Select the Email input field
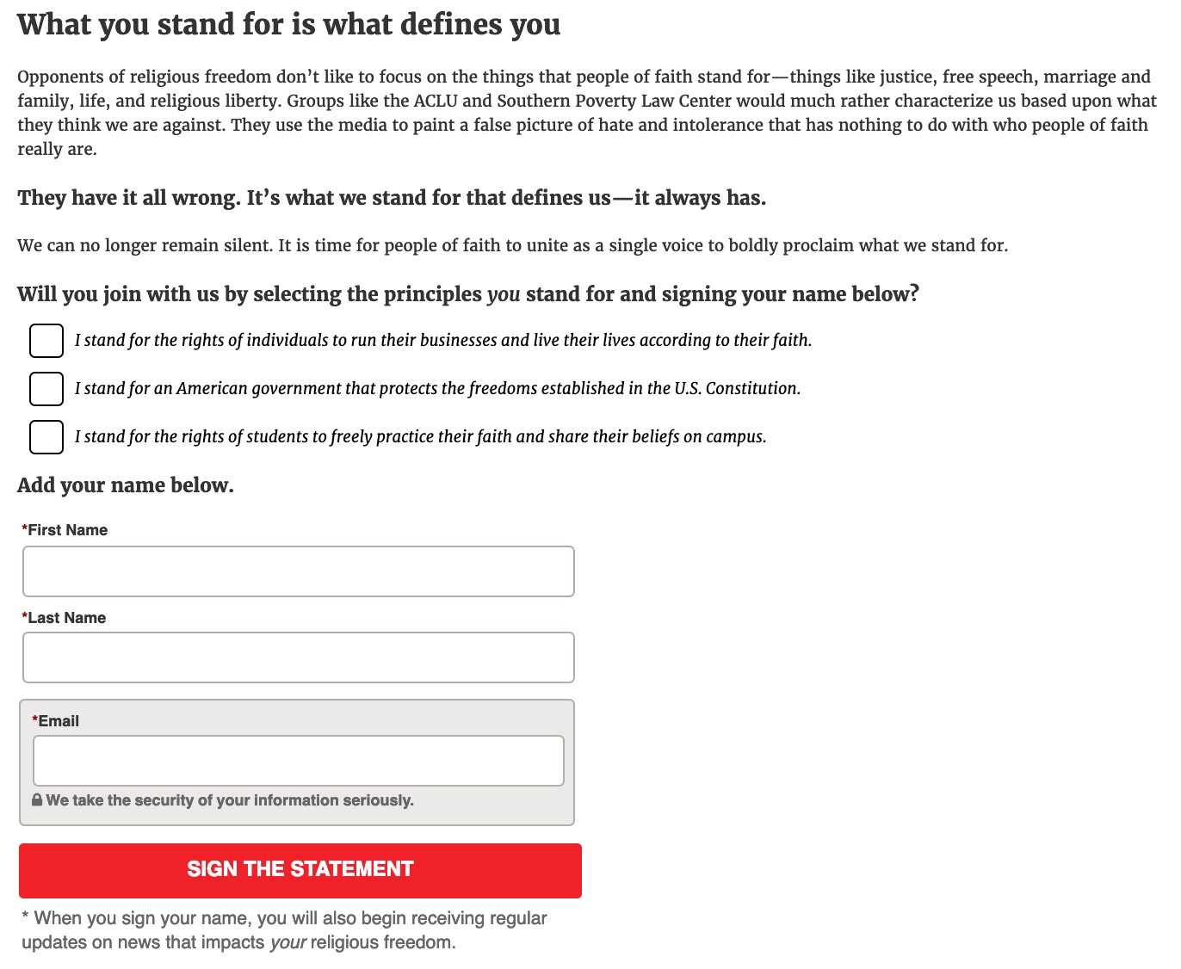1181x969 pixels. [298, 761]
